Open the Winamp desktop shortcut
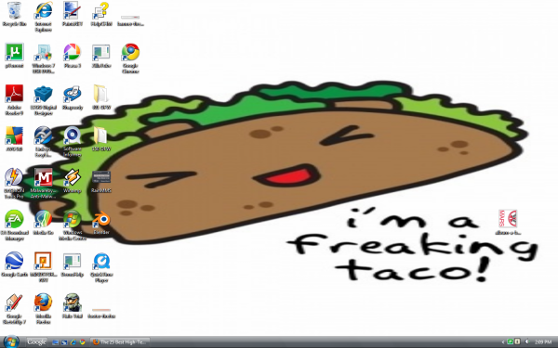Image resolution: width=558 pixels, height=348 pixels. [73, 181]
